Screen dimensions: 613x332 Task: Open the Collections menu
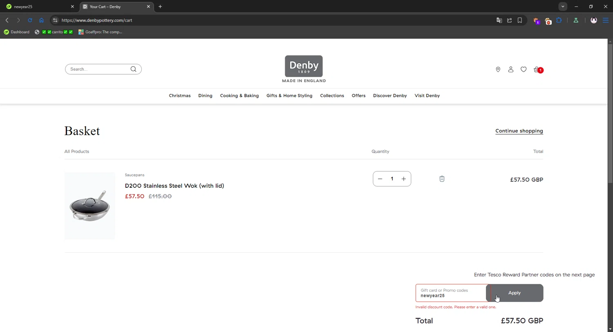point(332,96)
